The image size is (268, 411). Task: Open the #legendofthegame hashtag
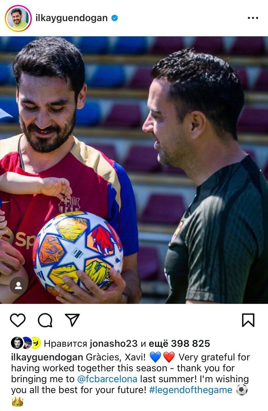point(191,390)
